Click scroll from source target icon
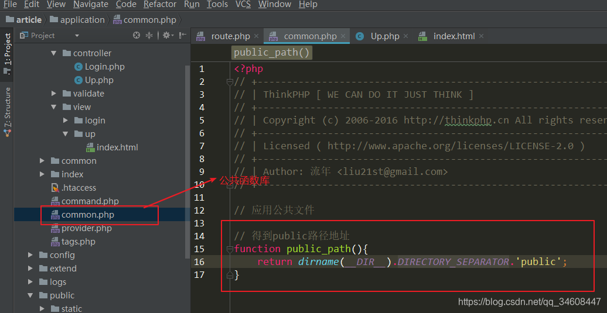The height and width of the screenshot is (313, 607). pyautogui.click(x=137, y=36)
